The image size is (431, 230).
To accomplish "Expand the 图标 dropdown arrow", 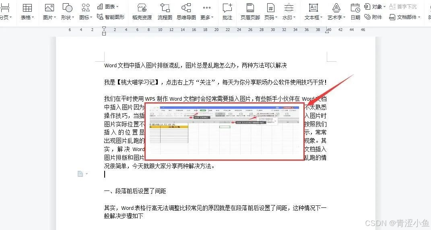I will pyautogui.click(x=91, y=17).
